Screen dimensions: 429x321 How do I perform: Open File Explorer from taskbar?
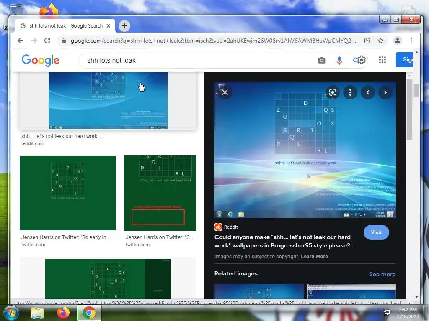point(37,313)
